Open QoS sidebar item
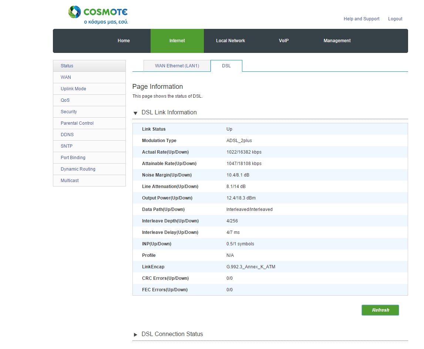This screenshot has width=424, height=349. point(89,100)
